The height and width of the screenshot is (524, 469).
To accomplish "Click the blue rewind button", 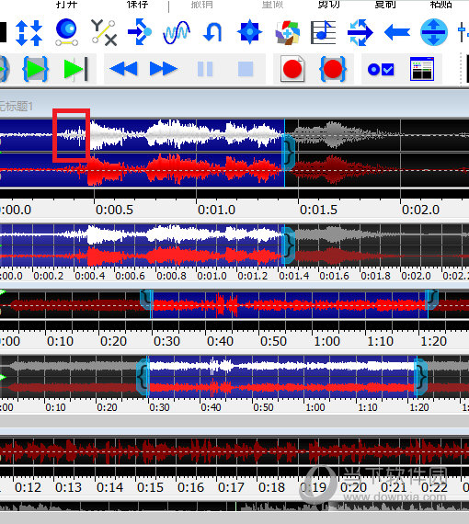I will point(123,69).
